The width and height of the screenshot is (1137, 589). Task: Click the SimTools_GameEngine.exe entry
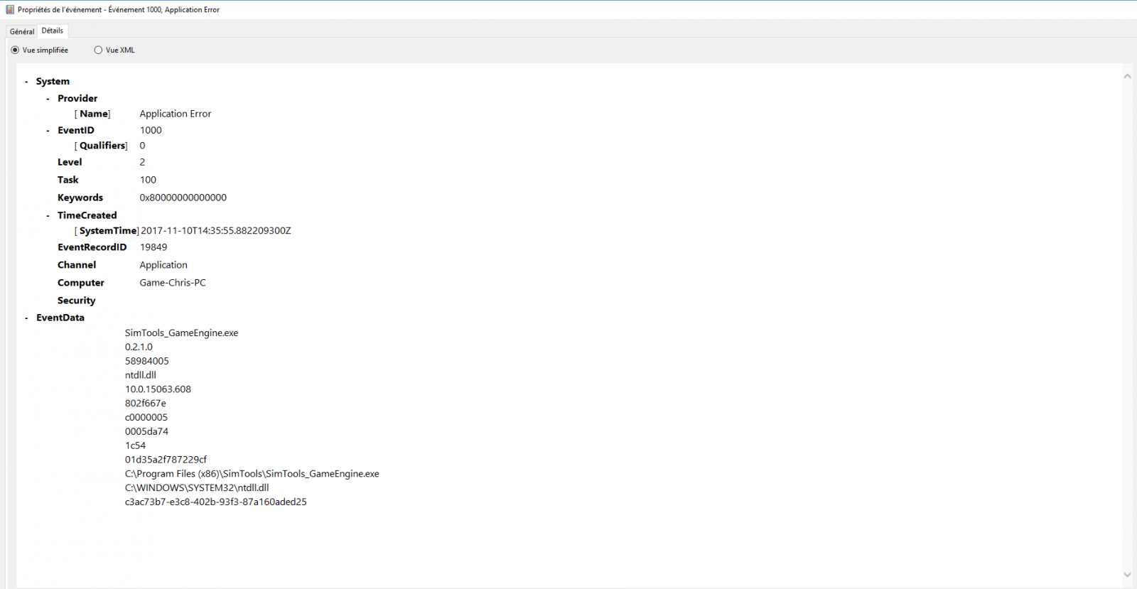coord(182,333)
